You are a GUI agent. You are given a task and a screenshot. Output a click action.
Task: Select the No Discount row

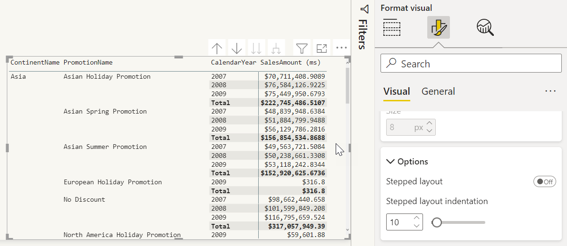click(85, 200)
